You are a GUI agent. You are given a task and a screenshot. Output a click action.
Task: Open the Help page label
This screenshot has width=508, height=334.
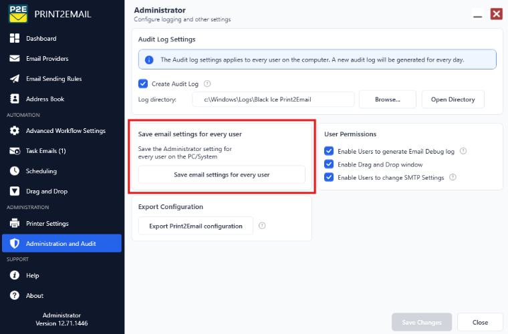tap(32, 275)
